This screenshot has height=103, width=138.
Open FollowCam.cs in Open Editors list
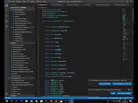click(x=19, y=41)
